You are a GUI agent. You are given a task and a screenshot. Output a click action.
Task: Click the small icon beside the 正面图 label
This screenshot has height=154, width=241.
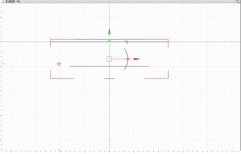(x=18, y=2)
